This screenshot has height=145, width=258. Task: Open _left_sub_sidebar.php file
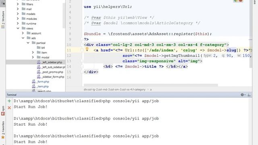point(53,67)
